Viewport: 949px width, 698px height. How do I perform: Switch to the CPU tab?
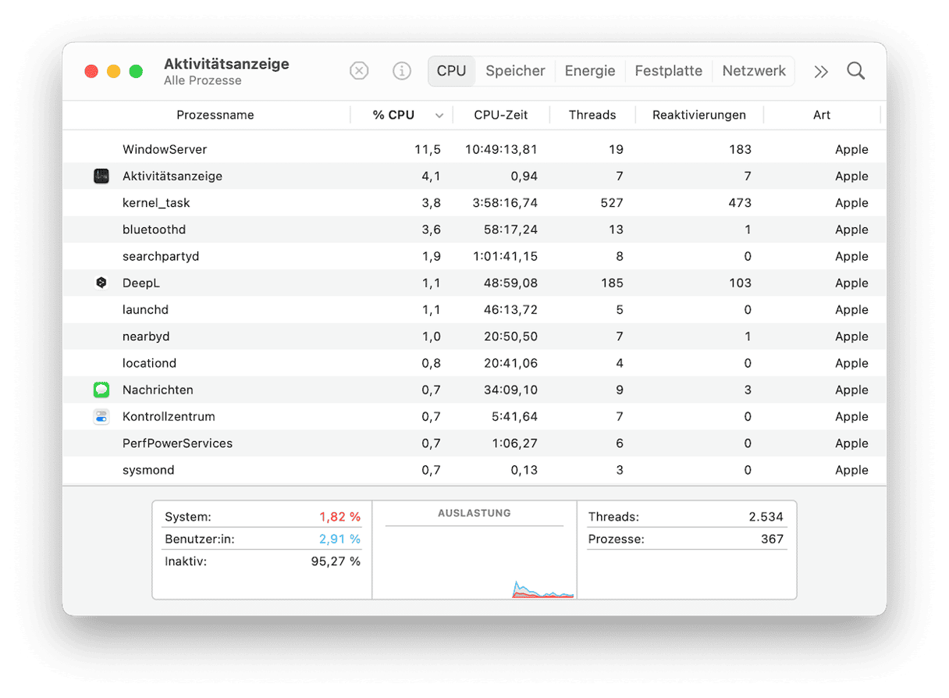[451, 71]
